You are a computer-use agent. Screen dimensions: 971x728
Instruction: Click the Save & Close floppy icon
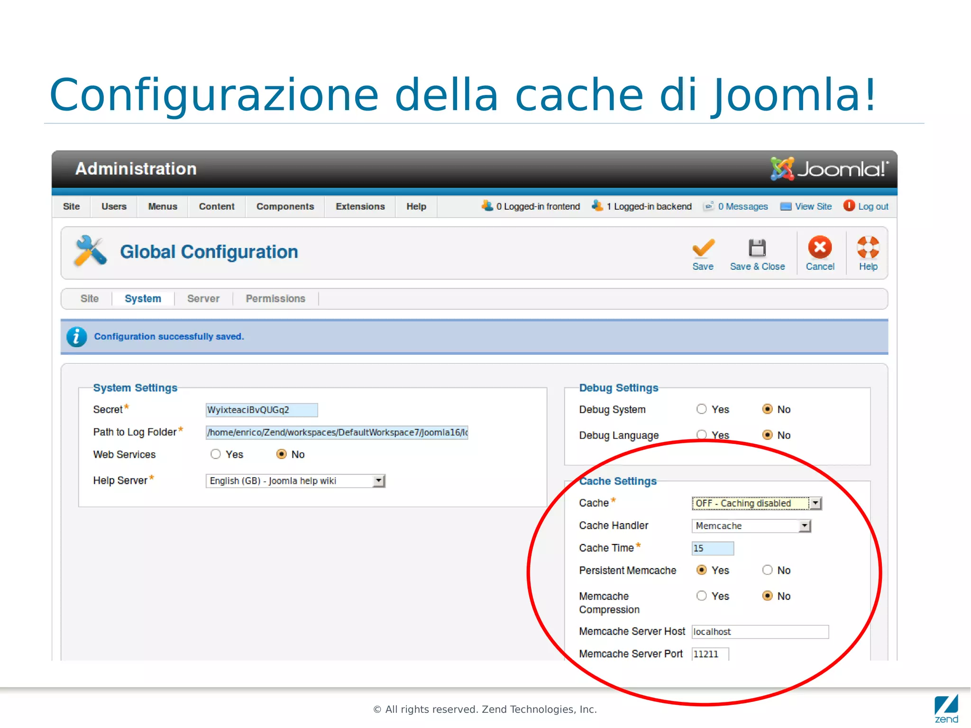pyautogui.click(x=757, y=248)
